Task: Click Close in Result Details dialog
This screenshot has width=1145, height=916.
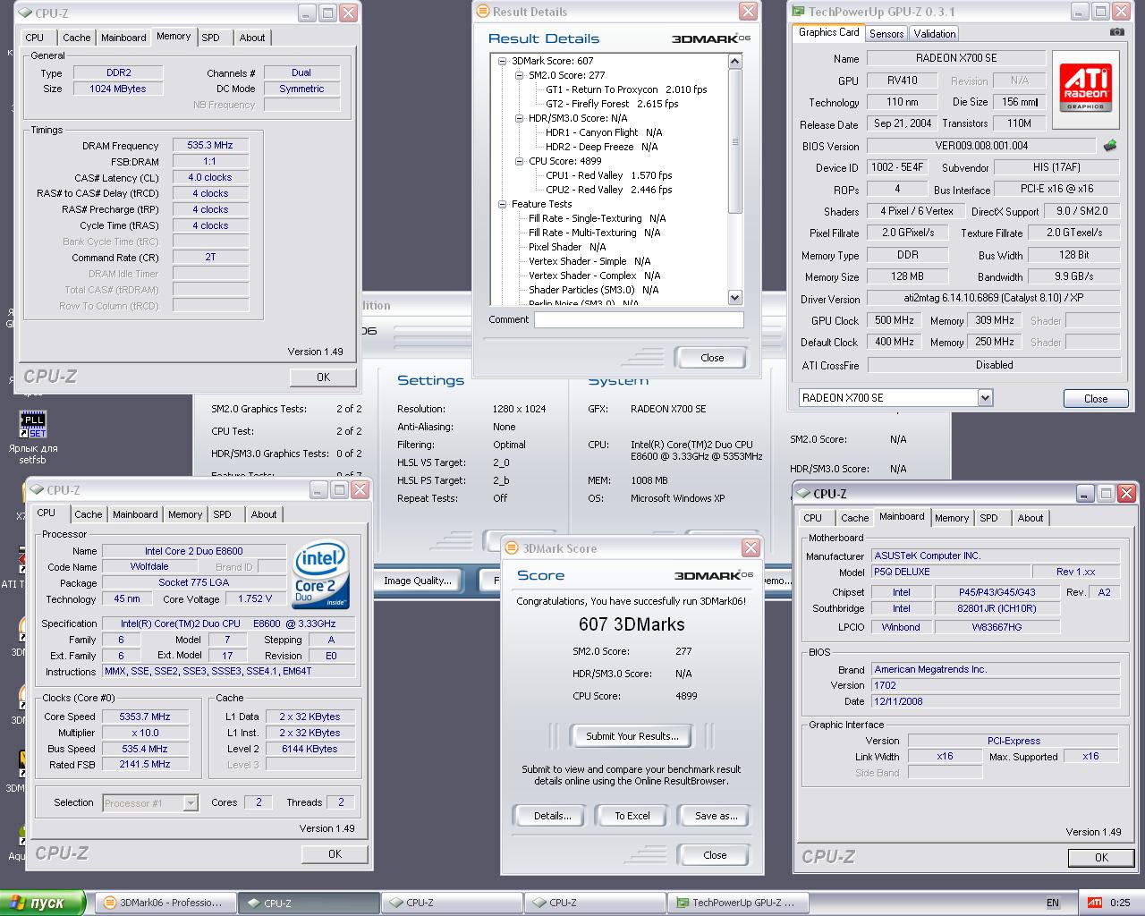Action: coord(712,358)
